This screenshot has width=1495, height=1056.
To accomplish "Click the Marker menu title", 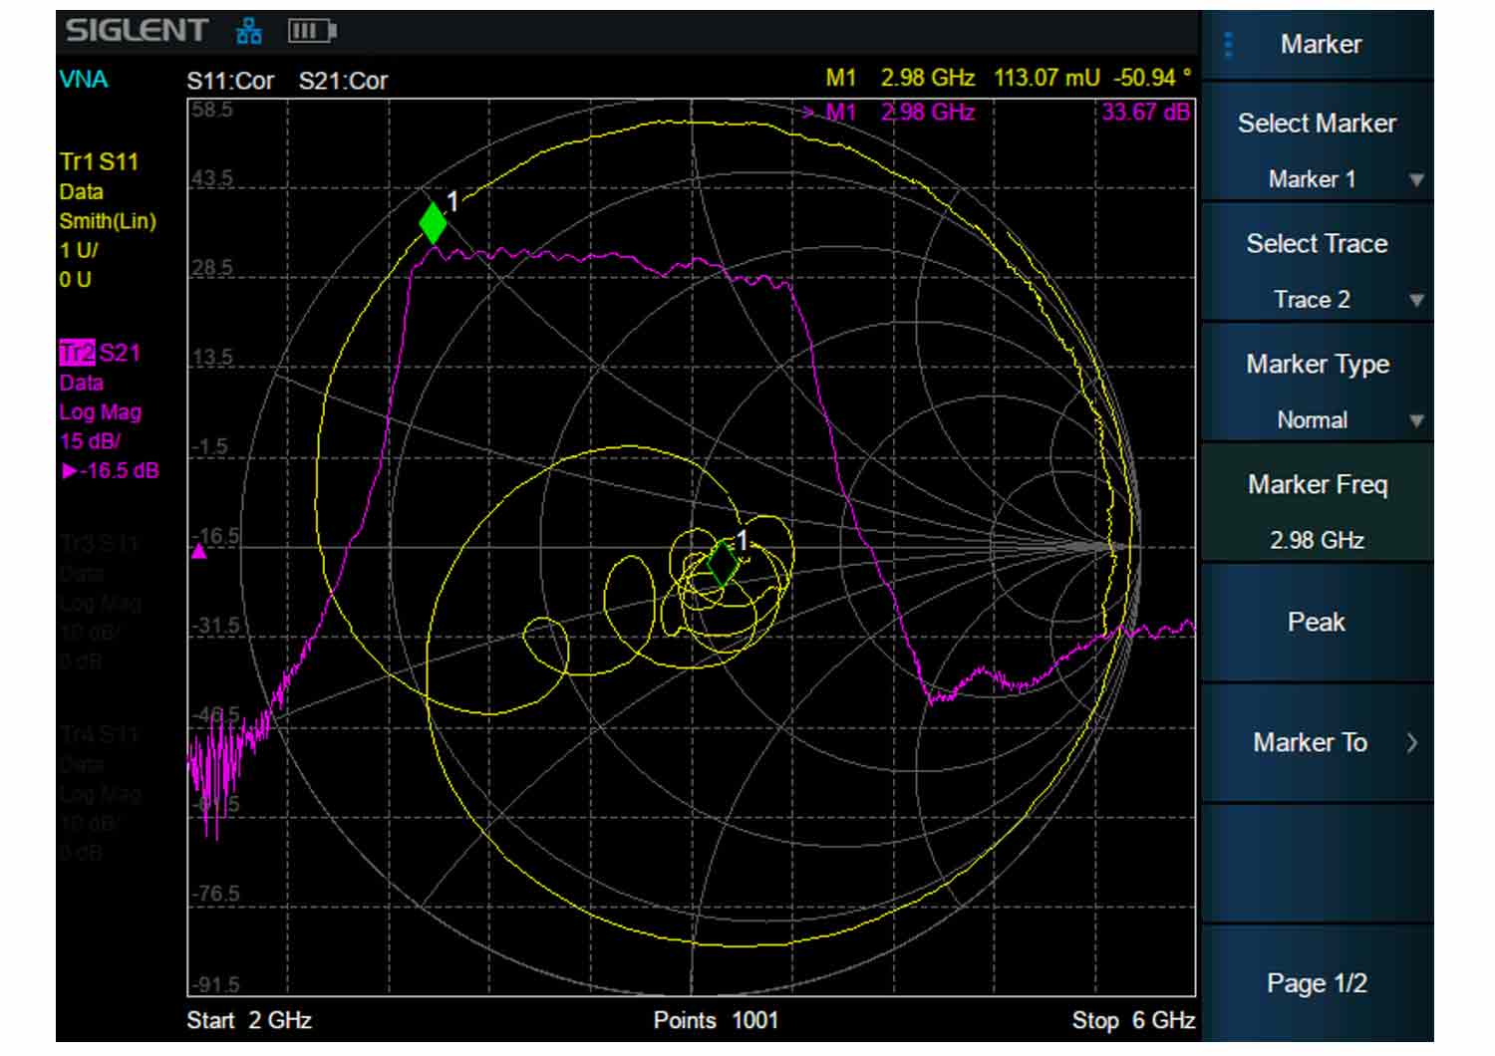I will point(1321,45).
